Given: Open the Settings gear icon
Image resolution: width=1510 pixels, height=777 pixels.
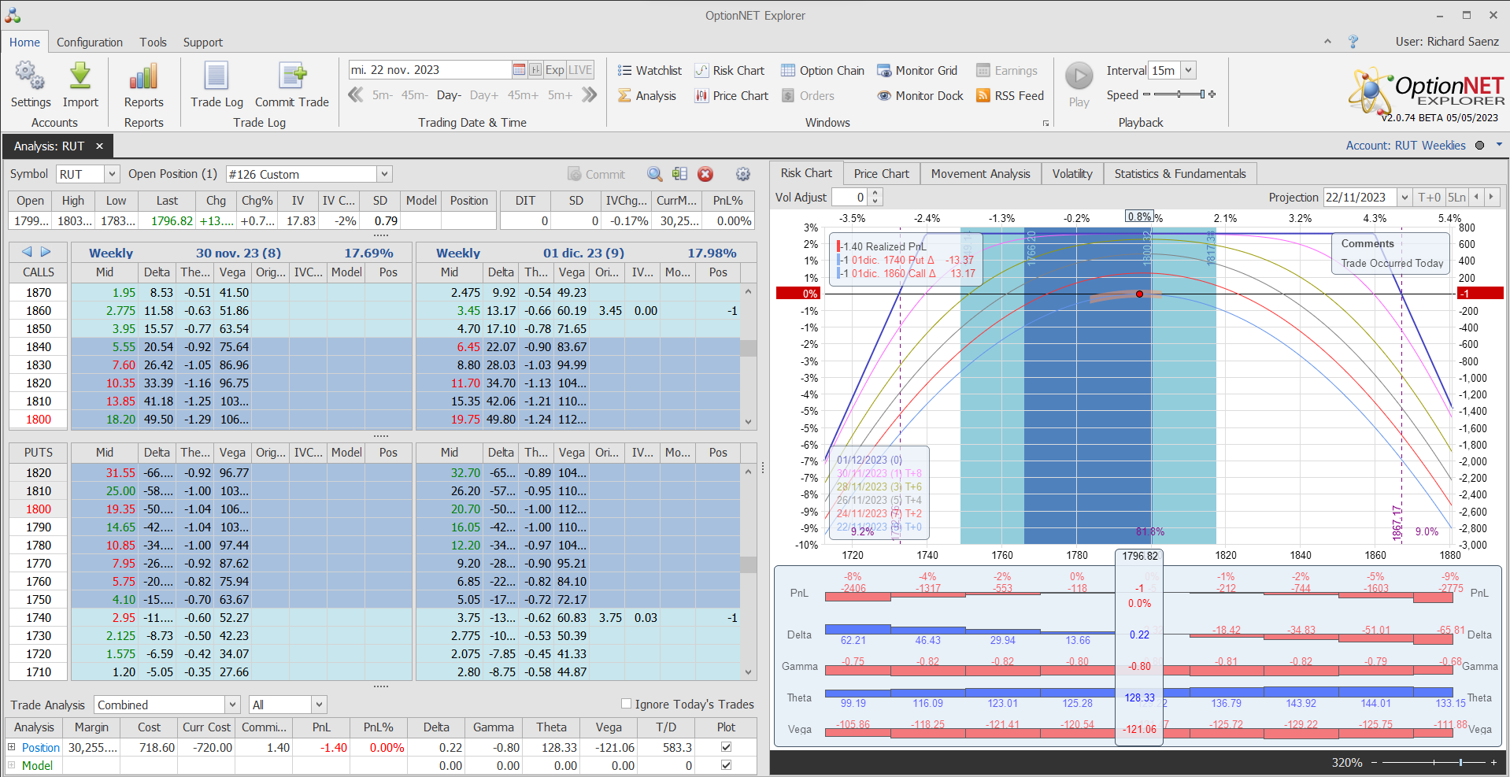Looking at the screenshot, I should tap(30, 77).
